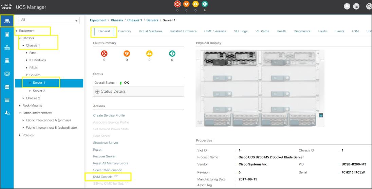This screenshot has width=372, height=189.
Task: Open the user profile icon in header
Action: (x=347, y=6)
